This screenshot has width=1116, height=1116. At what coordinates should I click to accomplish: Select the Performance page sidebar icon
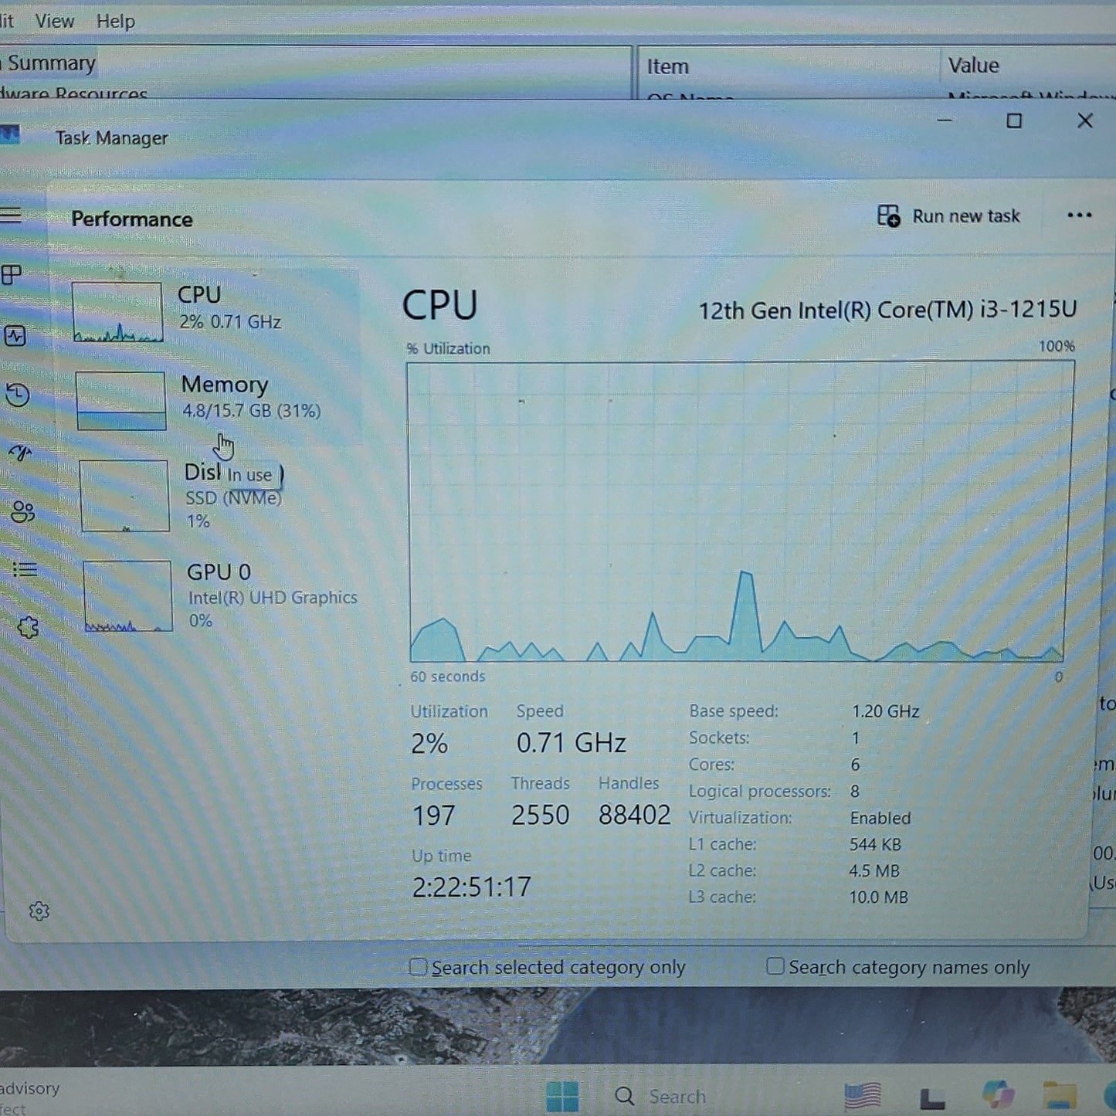(15, 336)
